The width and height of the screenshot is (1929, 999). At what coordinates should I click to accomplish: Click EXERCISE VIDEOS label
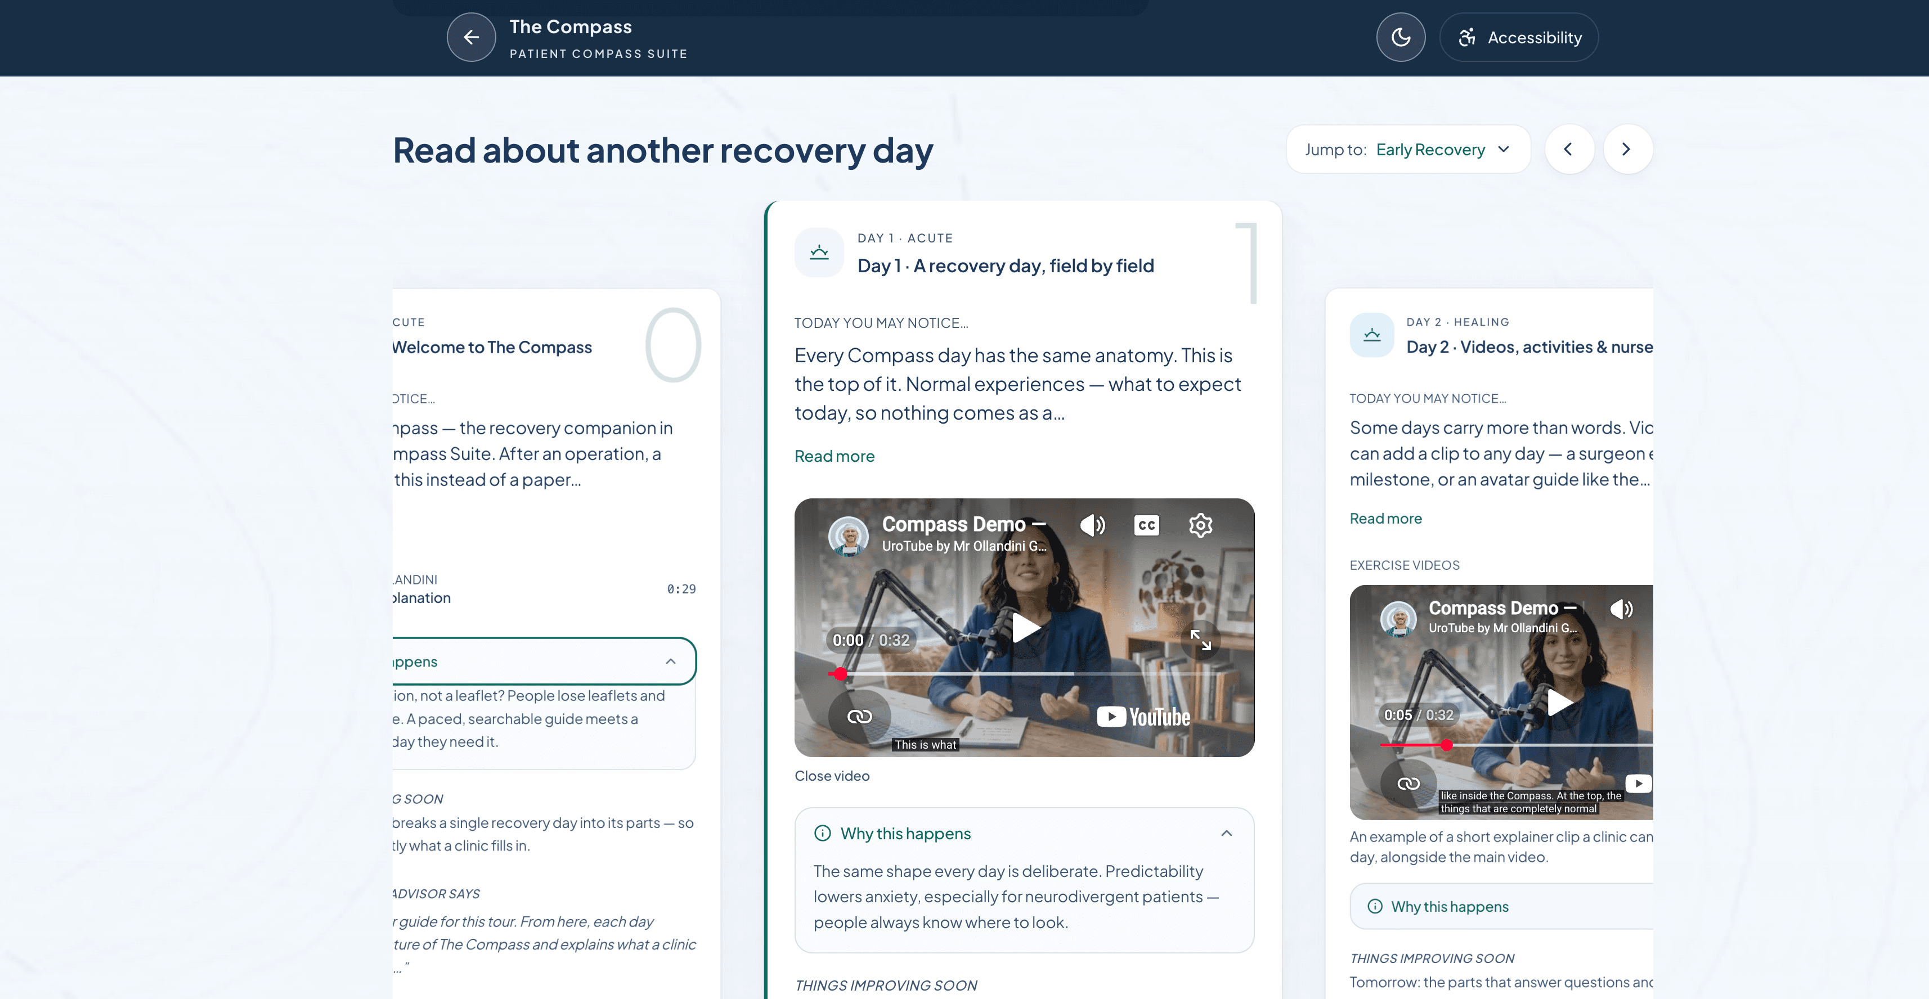point(1404,565)
